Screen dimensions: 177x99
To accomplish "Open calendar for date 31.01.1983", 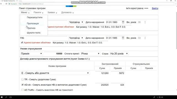I will 123,22.
